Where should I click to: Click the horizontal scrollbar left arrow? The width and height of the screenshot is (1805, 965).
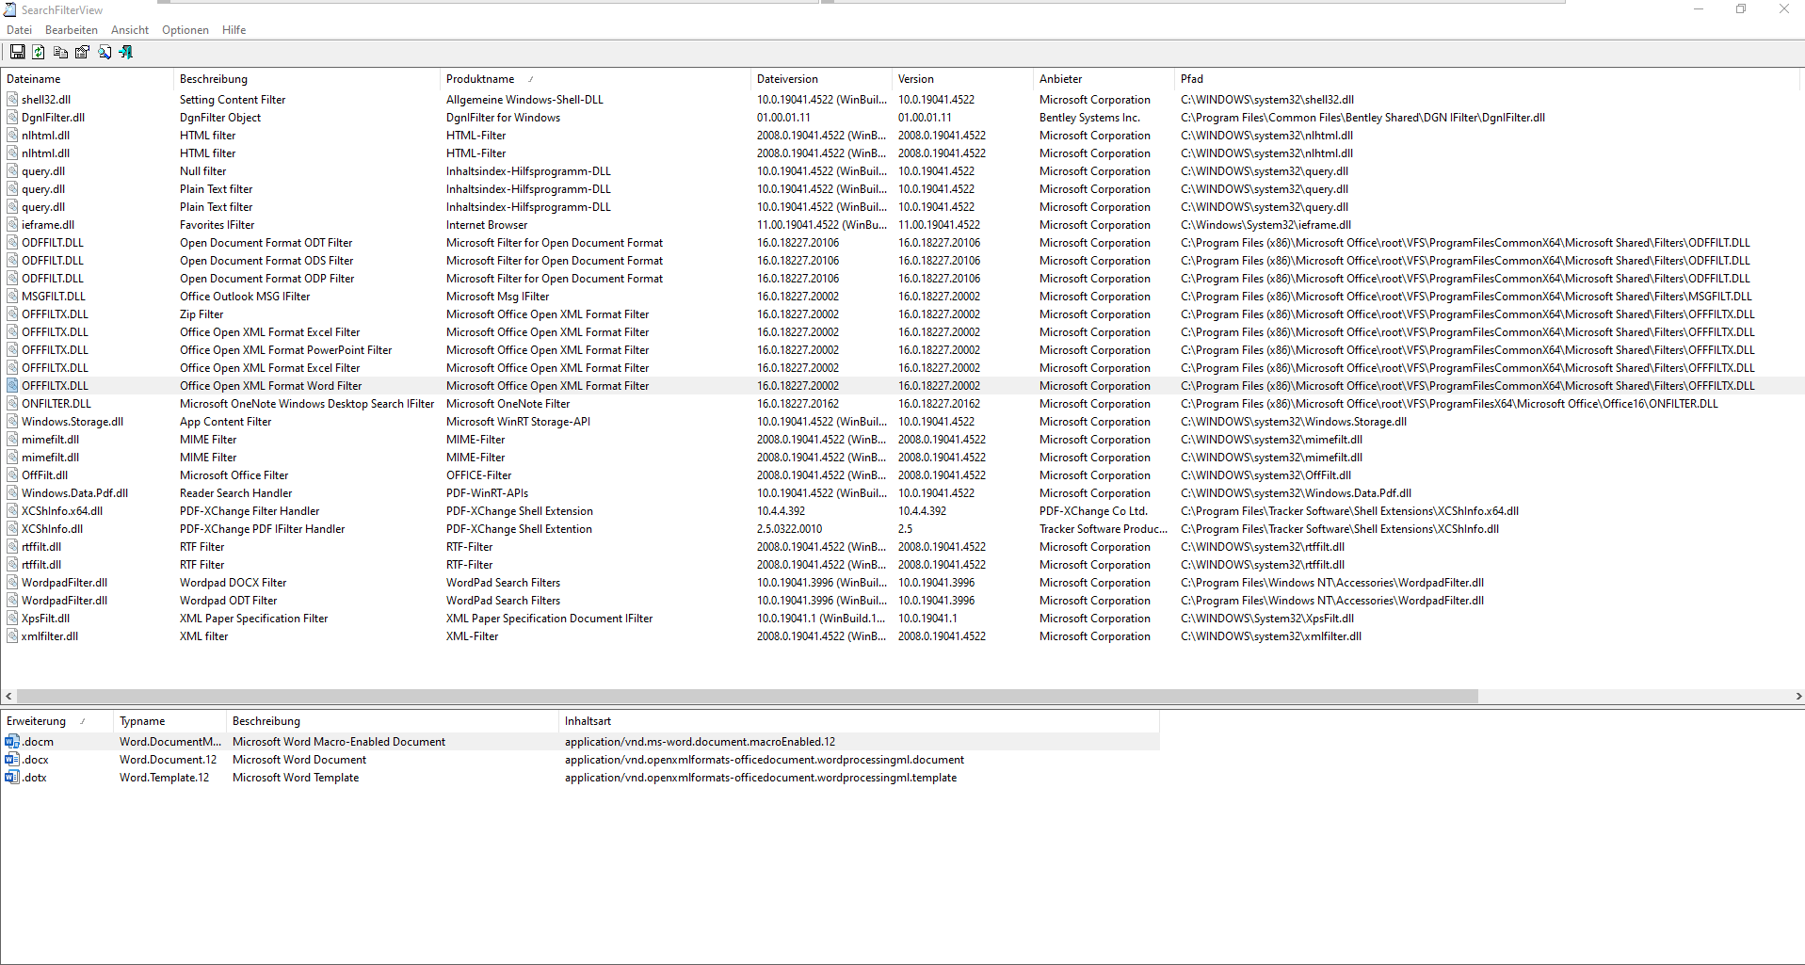tap(8, 697)
